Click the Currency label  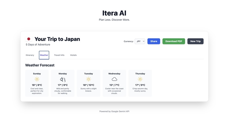[x=129, y=41]
